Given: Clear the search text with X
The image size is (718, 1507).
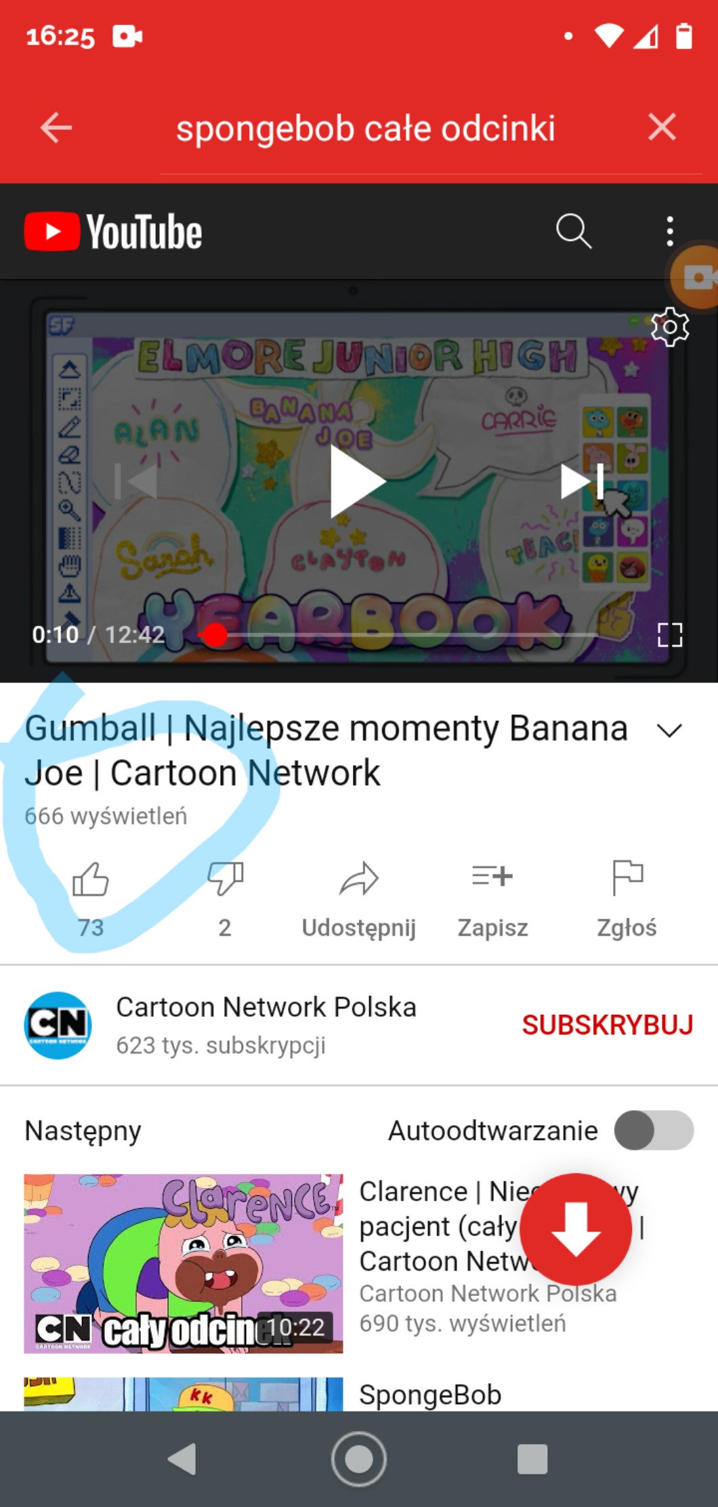Looking at the screenshot, I should click(x=662, y=127).
